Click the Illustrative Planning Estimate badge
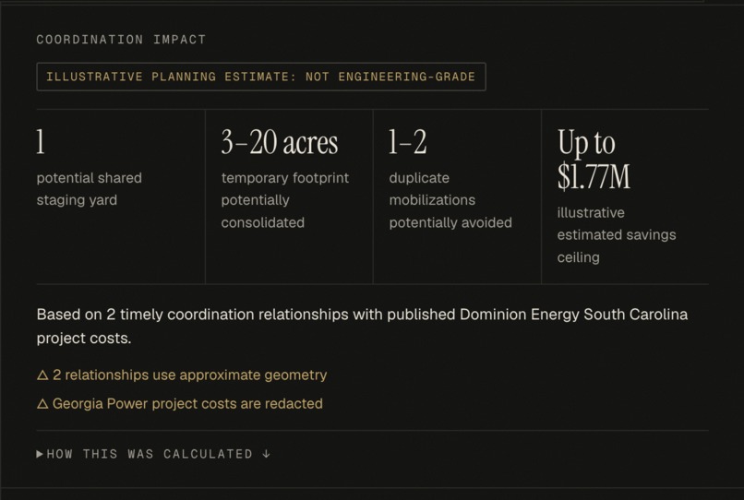 (261, 77)
